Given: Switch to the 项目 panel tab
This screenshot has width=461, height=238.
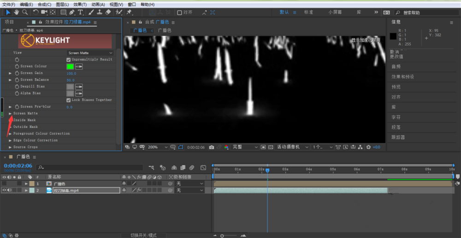Looking at the screenshot, I should tap(9, 22).
